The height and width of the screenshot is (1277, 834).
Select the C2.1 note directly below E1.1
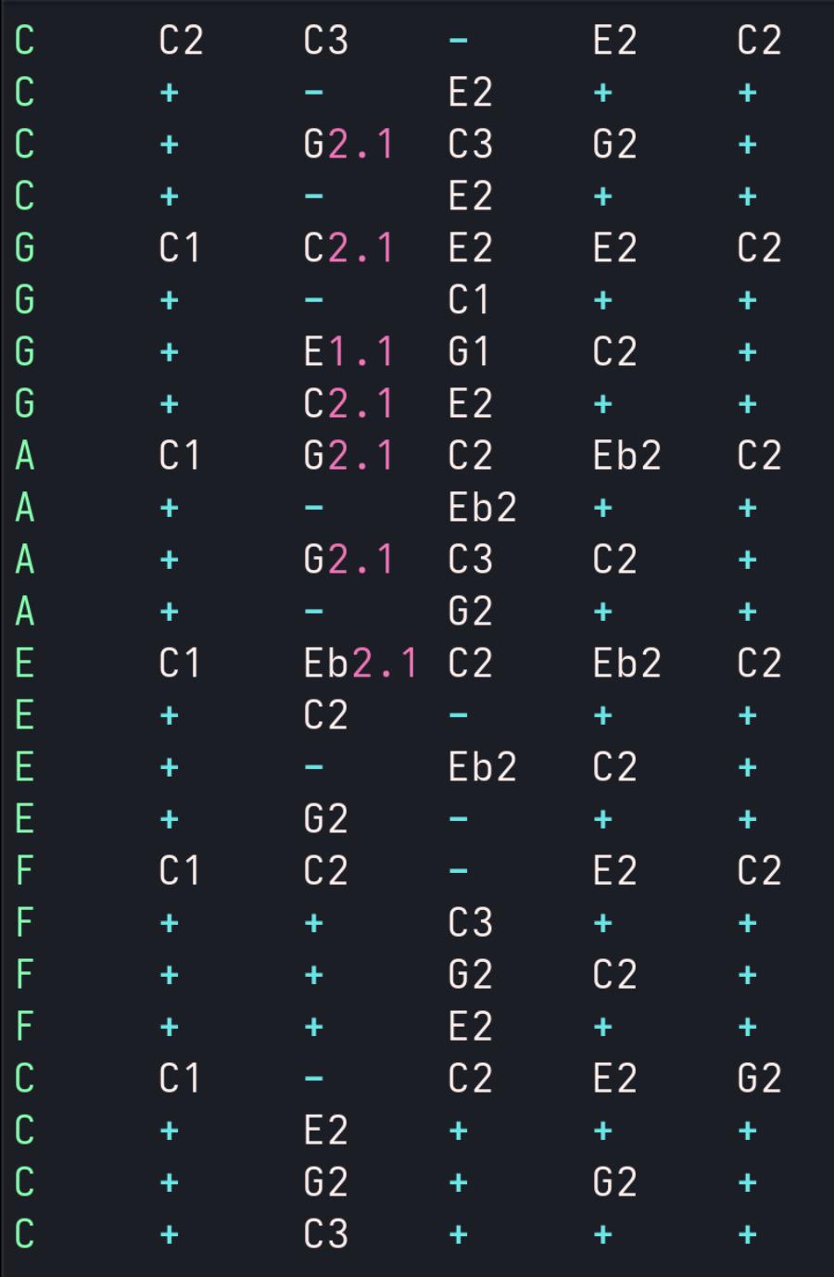coord(348,404)
